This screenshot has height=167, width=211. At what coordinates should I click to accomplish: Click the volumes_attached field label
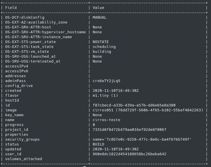coord(24,159)
